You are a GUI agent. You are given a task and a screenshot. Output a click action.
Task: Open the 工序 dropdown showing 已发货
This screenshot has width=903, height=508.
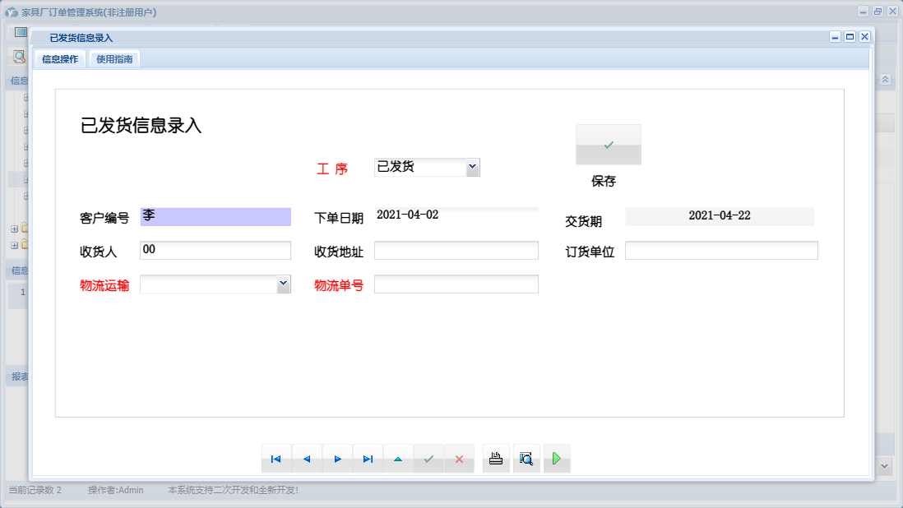point(473,167)
